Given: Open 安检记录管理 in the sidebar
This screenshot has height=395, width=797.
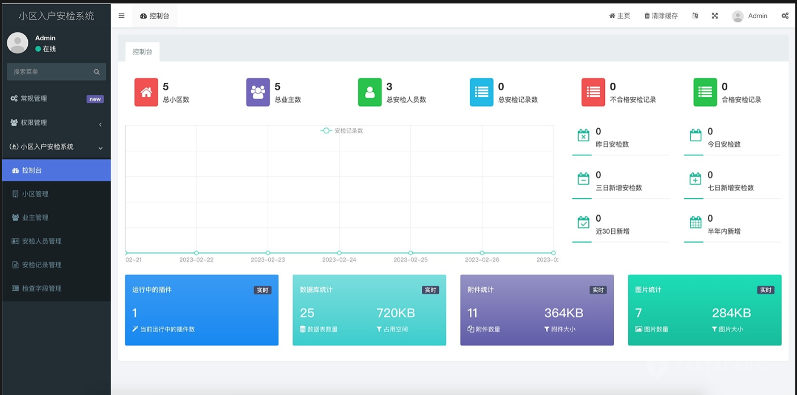Looking at the screenshot, I should tap(41, 265).
